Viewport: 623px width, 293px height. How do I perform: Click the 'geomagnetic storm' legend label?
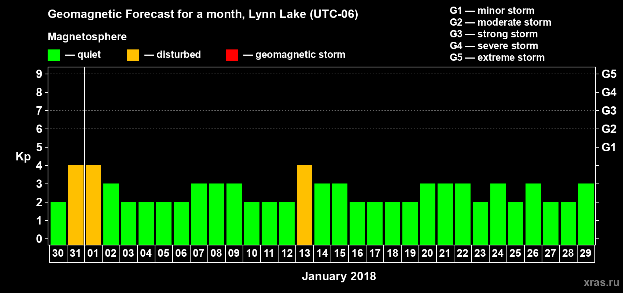click(x=301, y=55)
